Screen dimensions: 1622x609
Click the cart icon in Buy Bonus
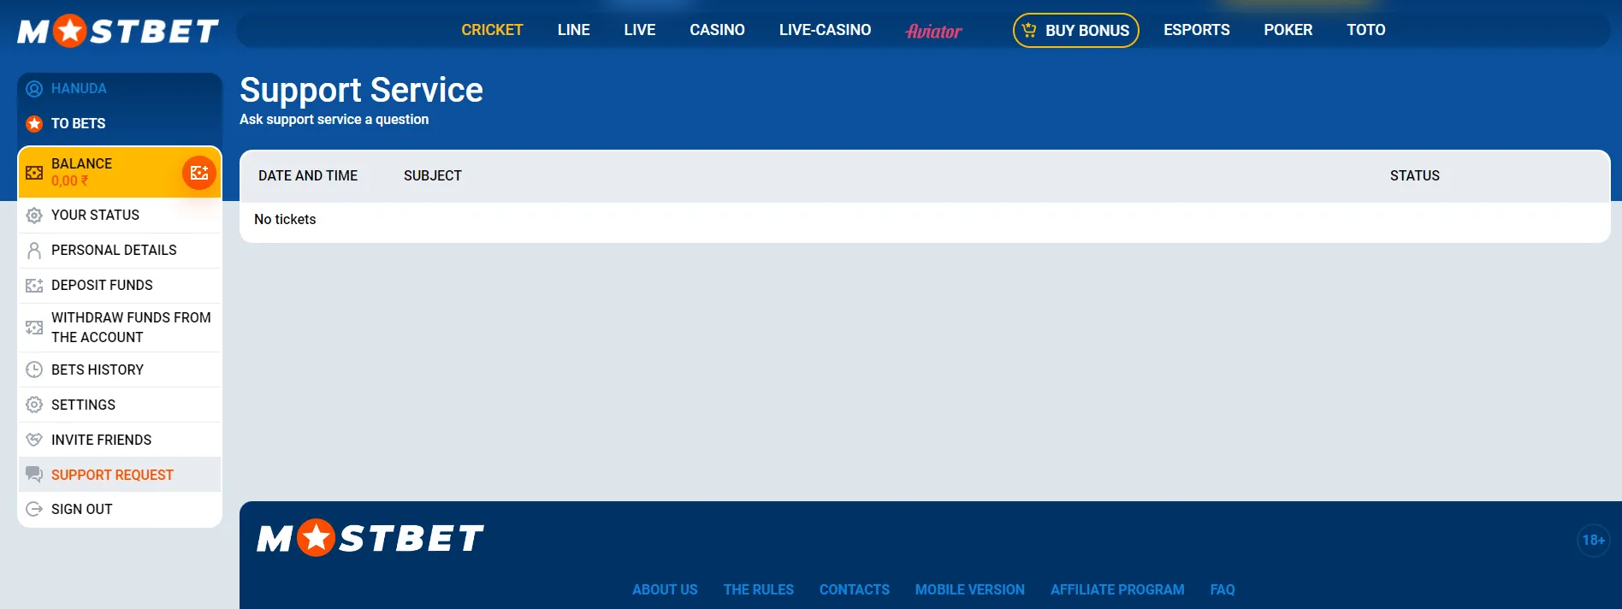(1029, 30)
